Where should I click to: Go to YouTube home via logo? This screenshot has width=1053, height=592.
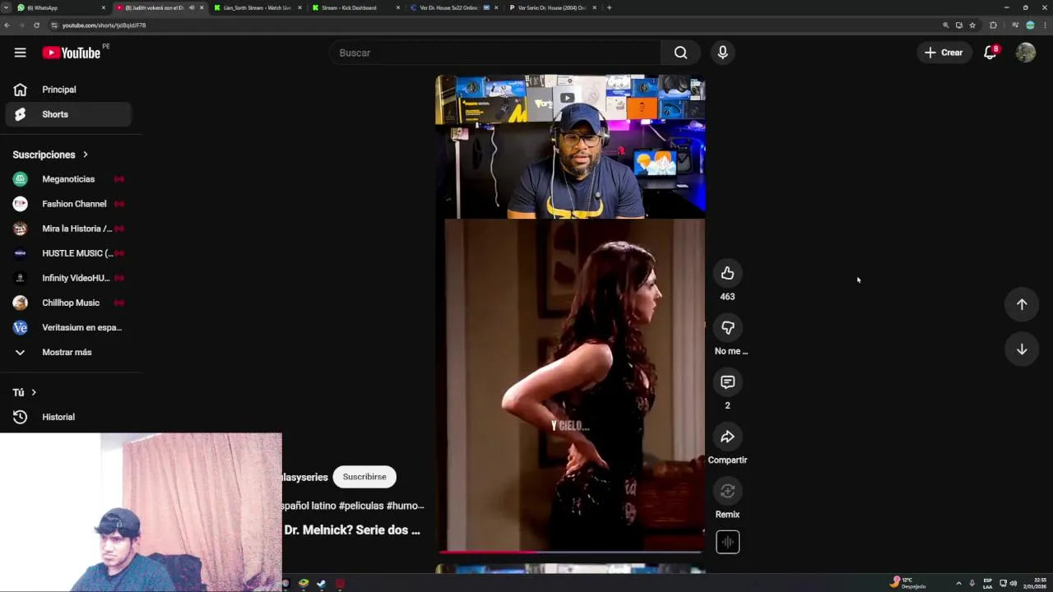(72, 53)
